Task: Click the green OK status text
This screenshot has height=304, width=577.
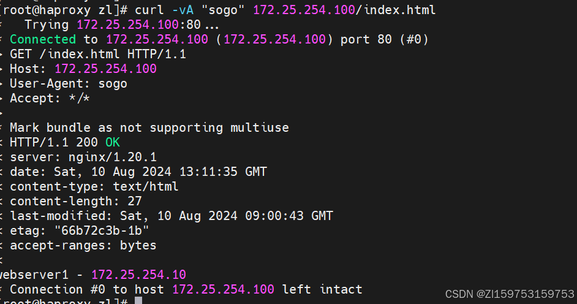Action: pyautogui.click(x=113, y=142)
